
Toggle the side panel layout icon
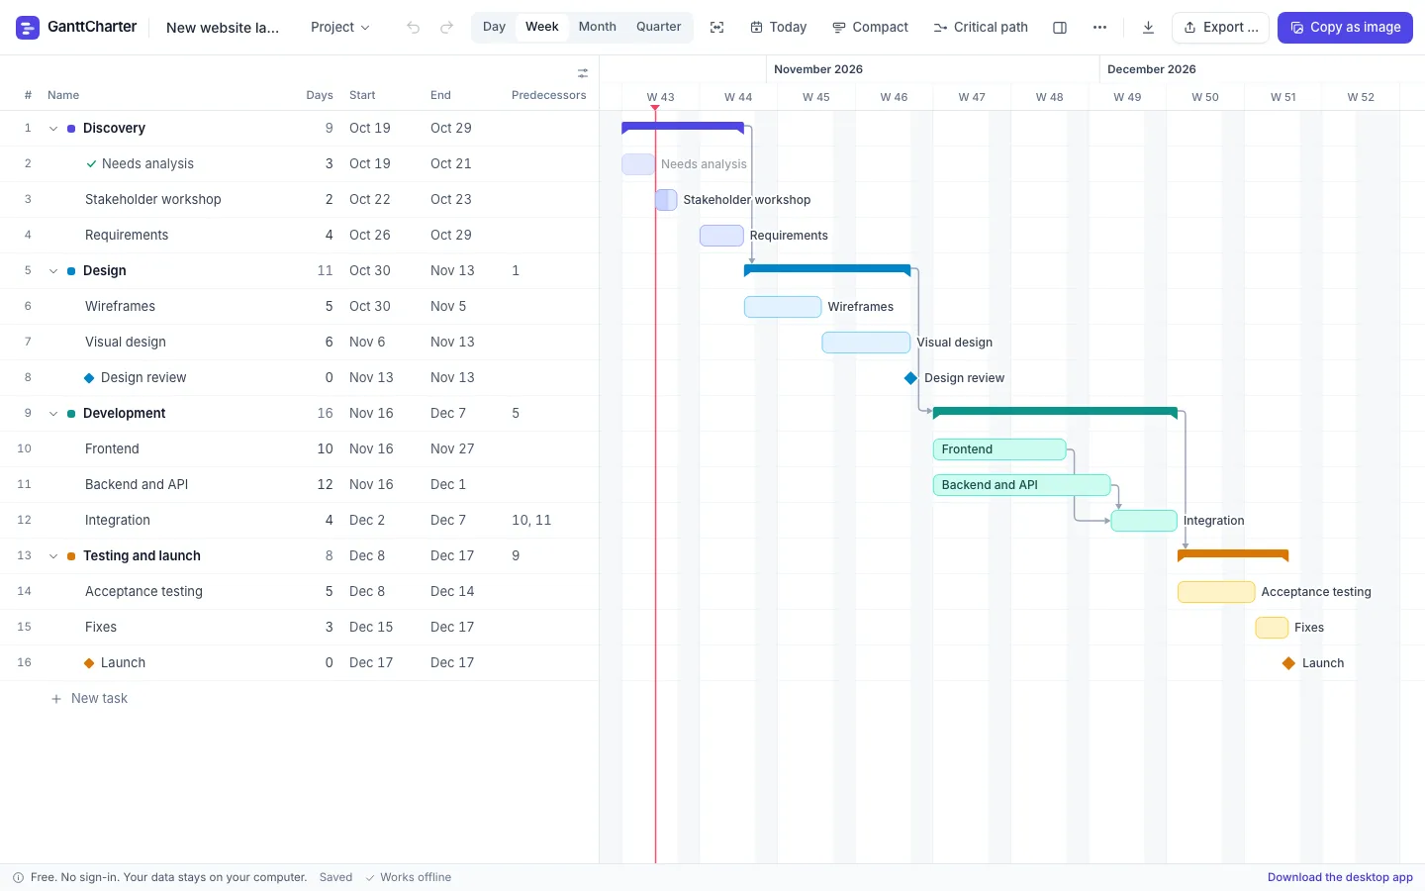1060,28
